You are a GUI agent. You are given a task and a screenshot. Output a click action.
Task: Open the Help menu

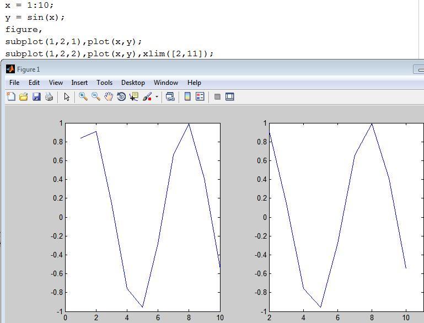(194, 83)
